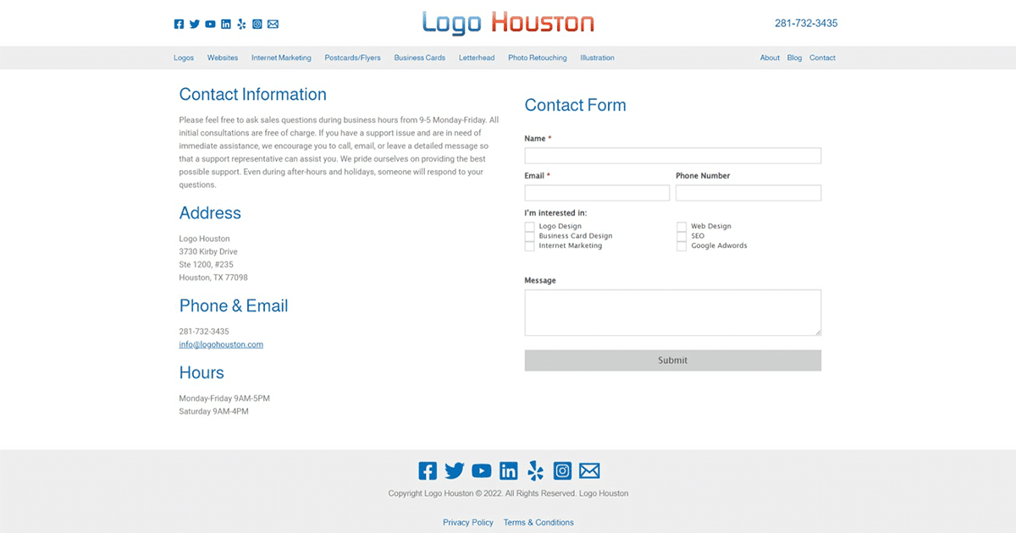Check the Google Adwords option
Viewport: 1016px width, 533px height.
point(682,246)
